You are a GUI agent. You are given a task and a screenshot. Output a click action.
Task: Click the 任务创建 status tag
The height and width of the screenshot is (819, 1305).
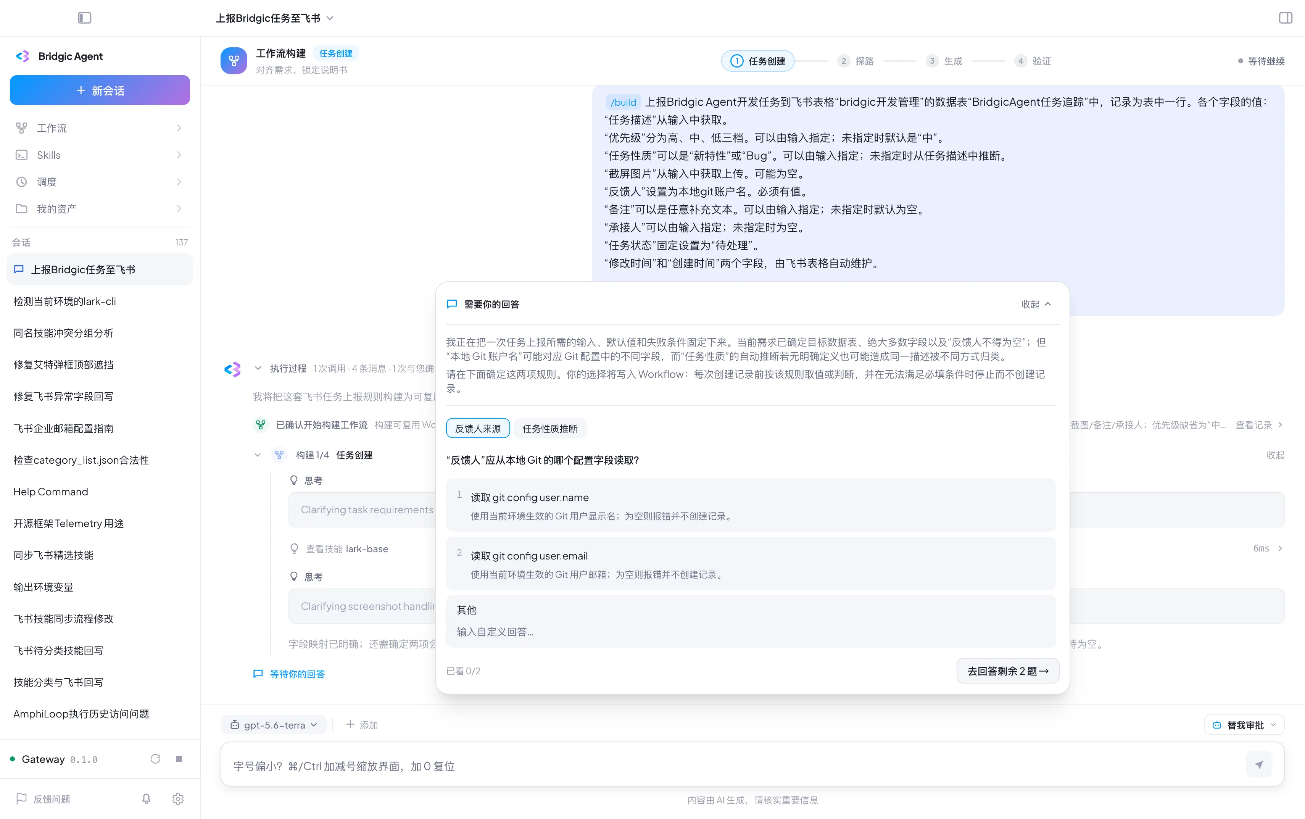click(336, 53)
